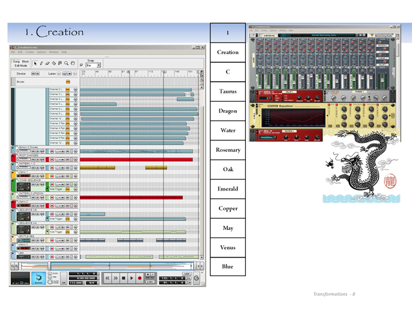Collapse the COMBI SEQUENCE track
This screenshot has height=309, width=412.
pos(13,181)
